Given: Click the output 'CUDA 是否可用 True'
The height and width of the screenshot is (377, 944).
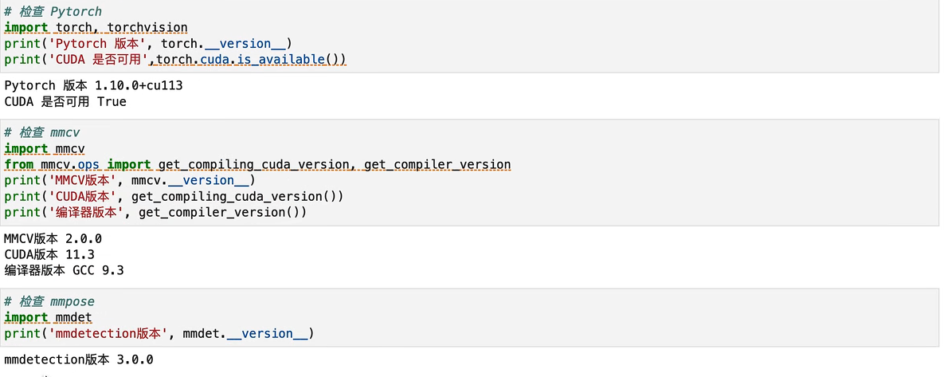Looking at the screenshot, I should point(65,101).
